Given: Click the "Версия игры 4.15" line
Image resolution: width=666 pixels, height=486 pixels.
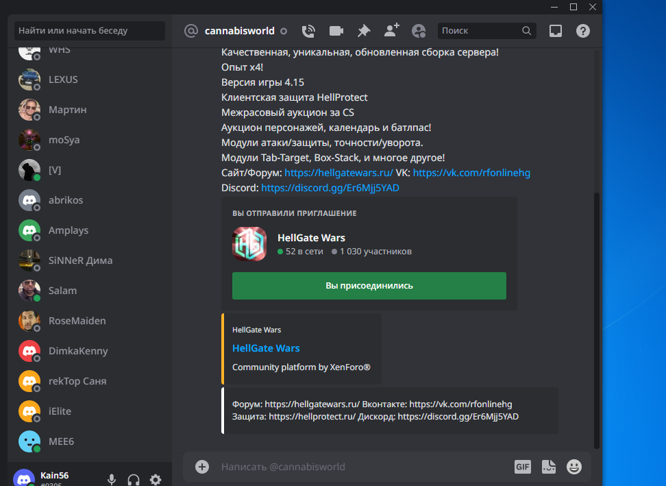Looking at the screenshot, I should 262,82.
